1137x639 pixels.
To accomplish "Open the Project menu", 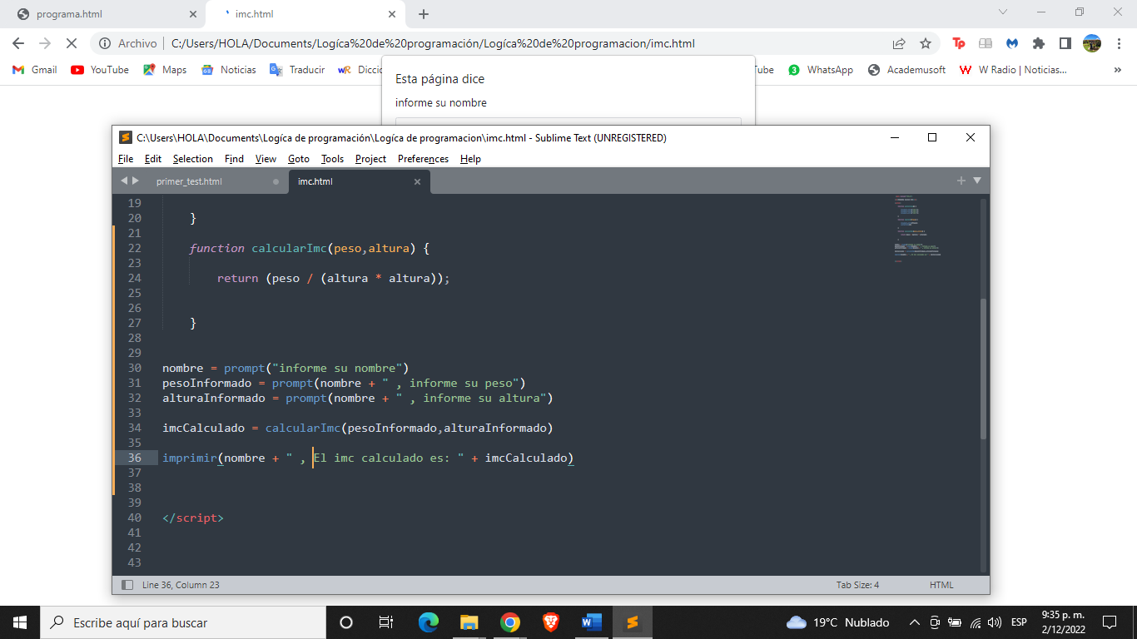I will pyautogui.click(x=371, y=159).
